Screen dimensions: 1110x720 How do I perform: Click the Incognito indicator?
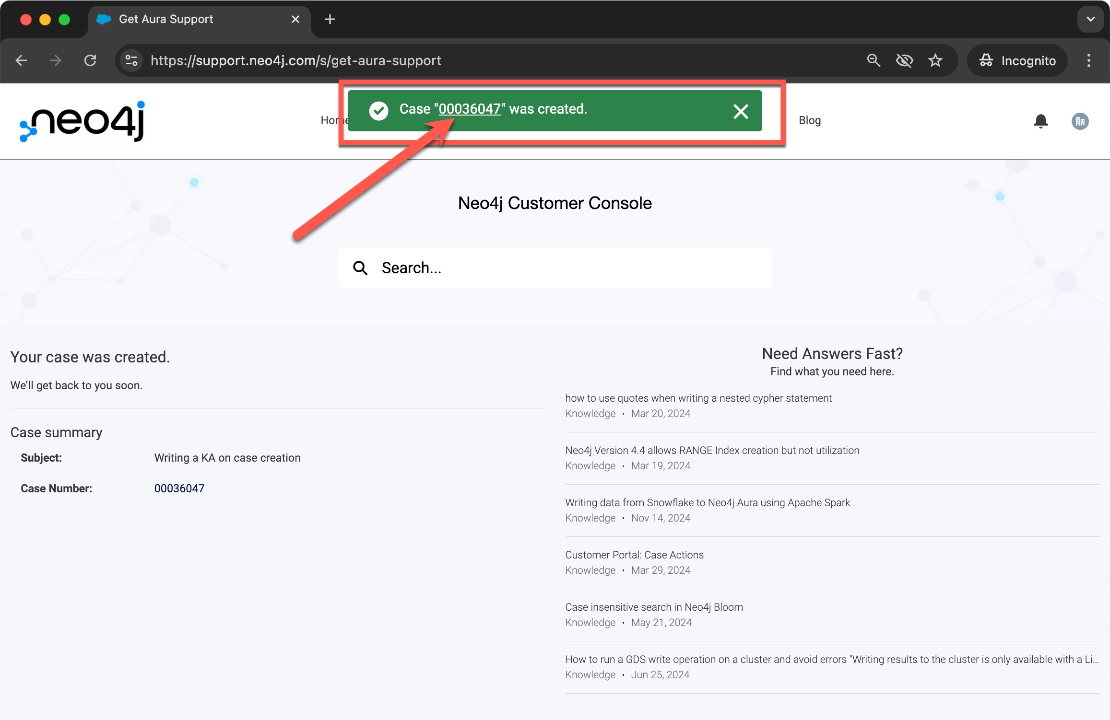1017,60
